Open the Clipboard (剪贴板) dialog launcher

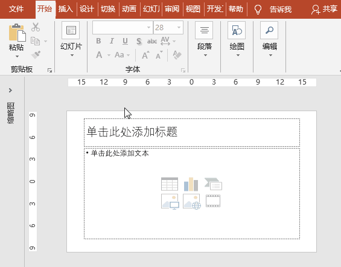point(50,70)
